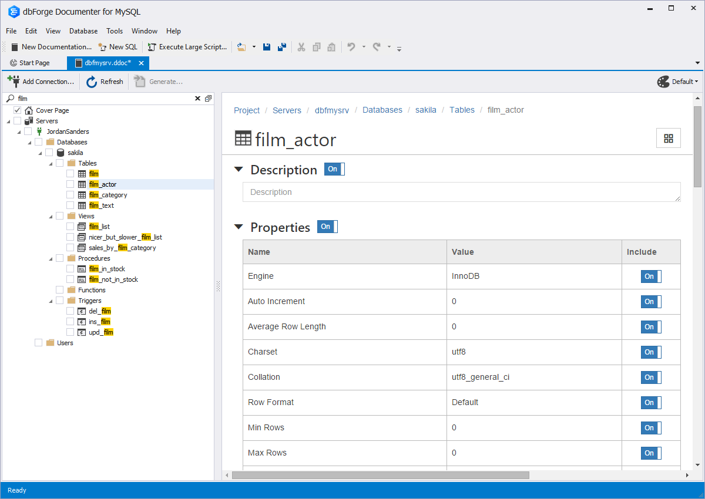Toggle the Description section On switch
The width and height of the screenshot is (705, 499).
[334, 169]
